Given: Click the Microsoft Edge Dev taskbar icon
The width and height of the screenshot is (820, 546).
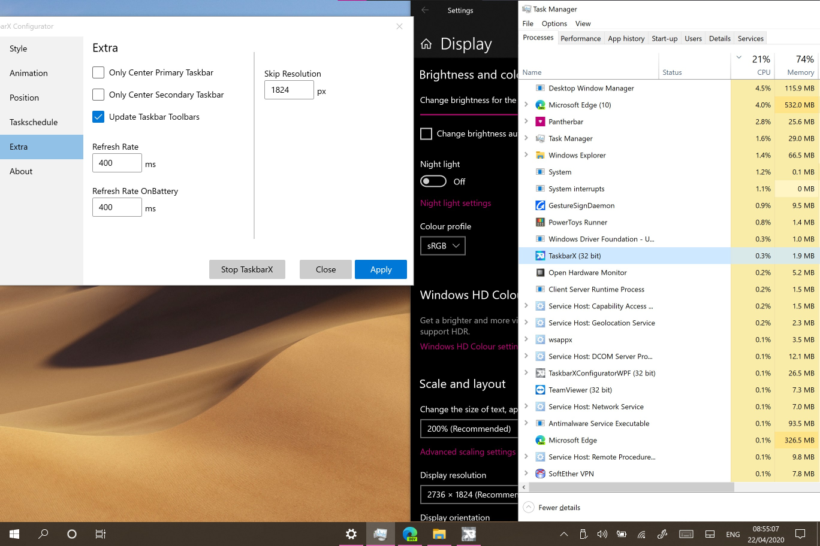Looking at the screenshot, I should tap(410, 534).
